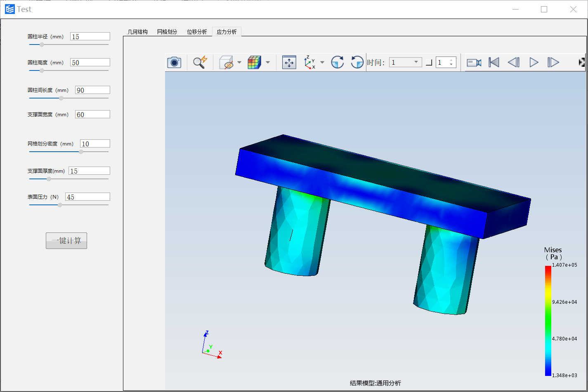
Task: Expand the toolbar overflow arrow at right edge
Action: pyautogui.click(x=582, y=62)
